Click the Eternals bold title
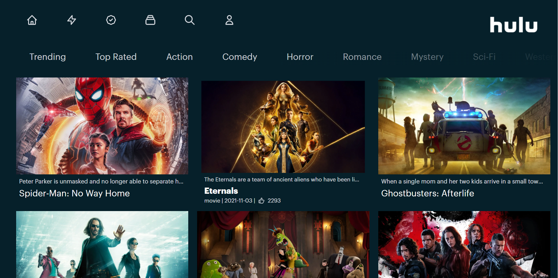The height and width of the screenshot is (278, 558). 221,191
